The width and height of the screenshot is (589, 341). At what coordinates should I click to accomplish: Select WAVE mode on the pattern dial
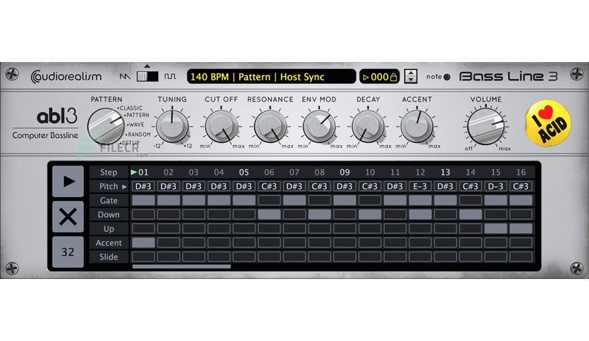(x=135, y=125)
